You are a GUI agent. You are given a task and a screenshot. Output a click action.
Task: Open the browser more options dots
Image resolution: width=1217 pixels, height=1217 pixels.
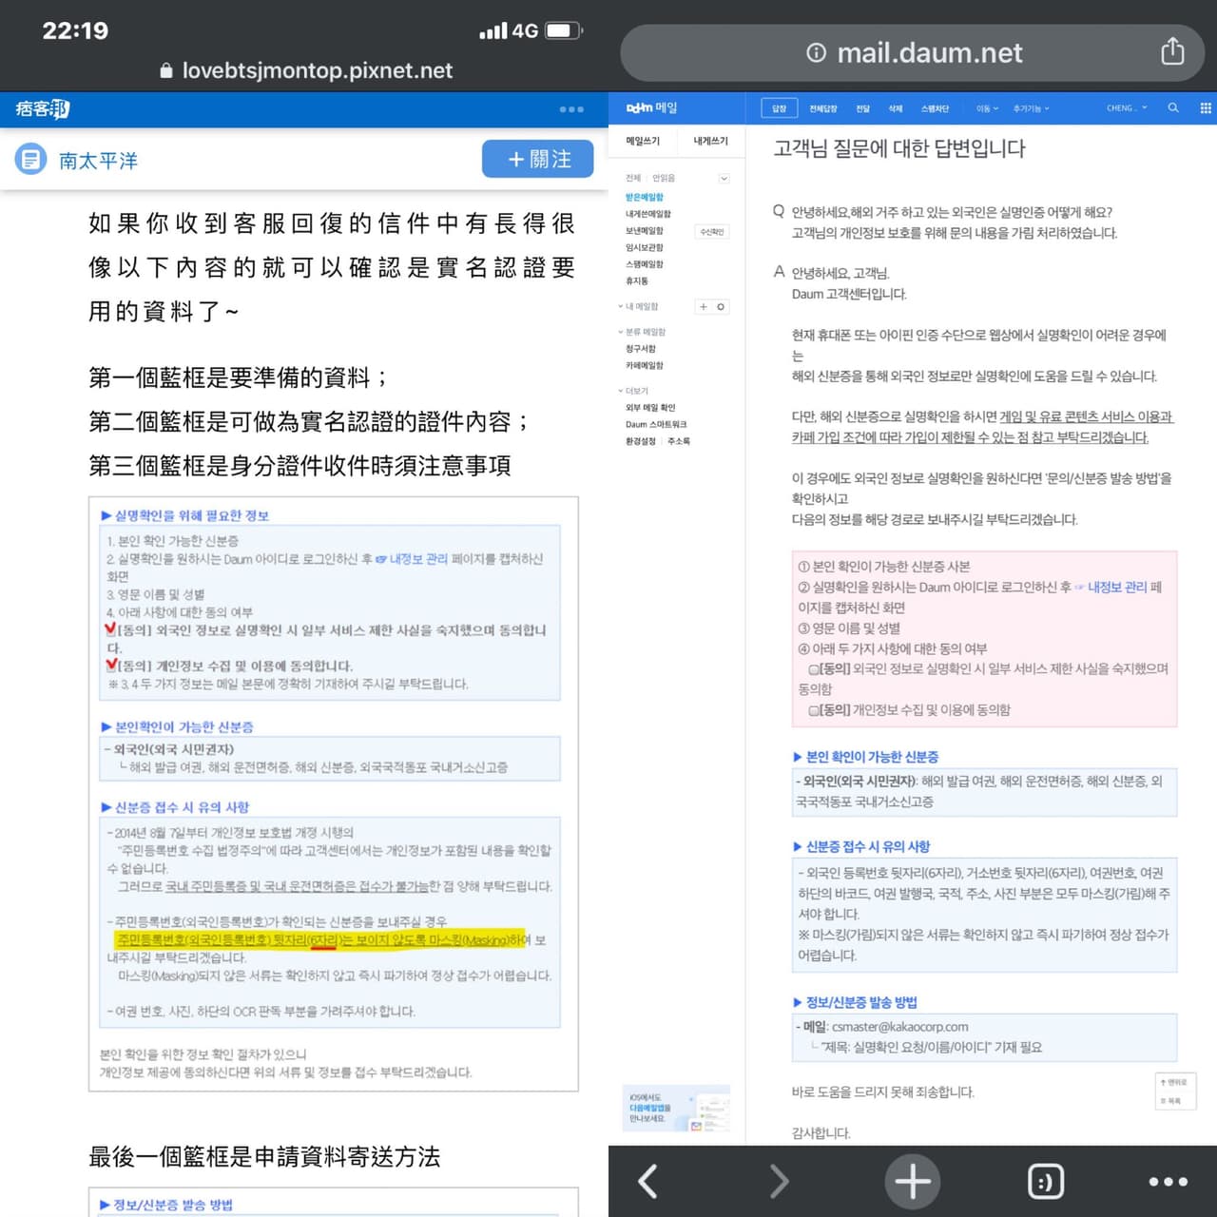1169,1182
